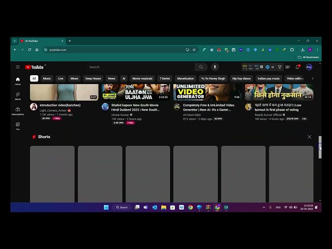Select the Live filter chip
This screenshot has width=332, height=249.
click(x=61, y=78)
